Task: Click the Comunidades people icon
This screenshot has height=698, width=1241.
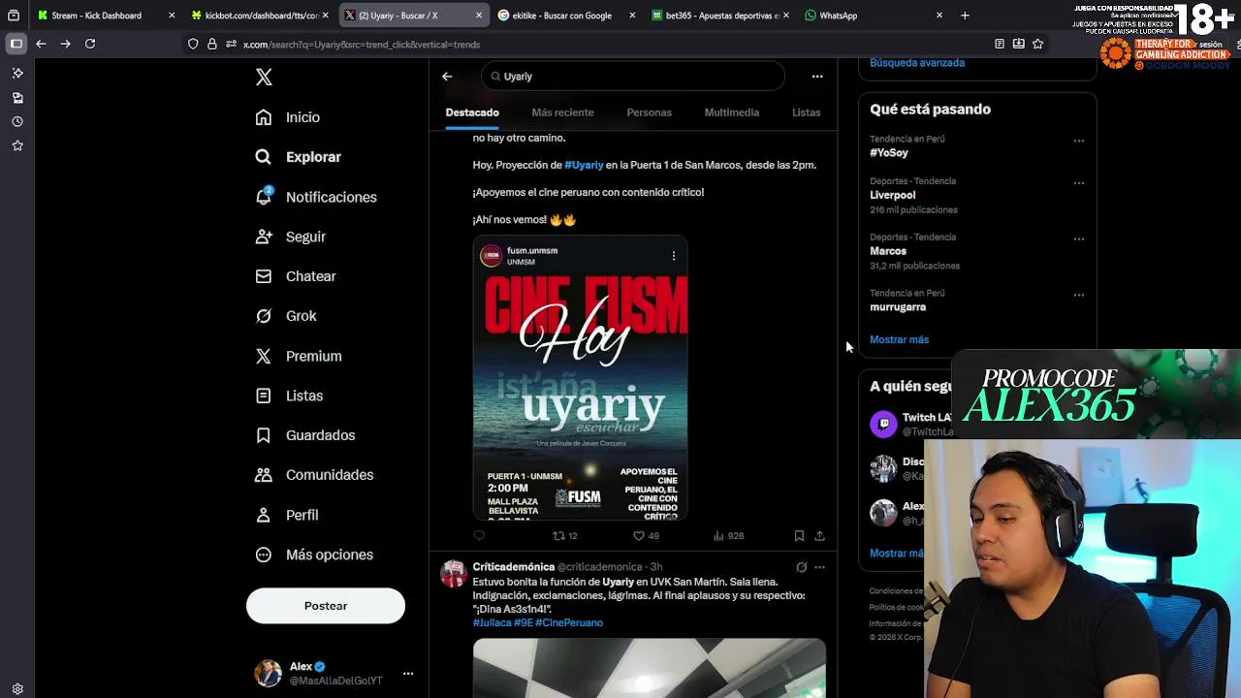Action: tap(264, 475)
